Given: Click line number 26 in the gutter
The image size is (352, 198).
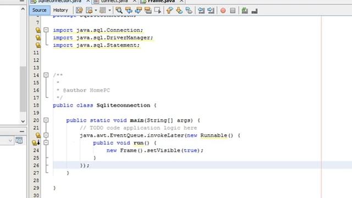Looking at the screenshot, I should click(x=36, y=166).
